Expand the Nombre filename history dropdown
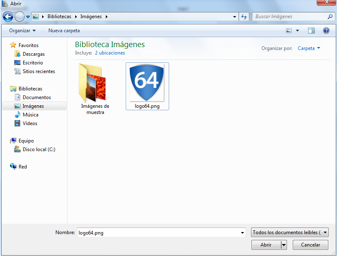This screenshot has height=256, width=337. pyautogui.click(x=243, y=233)
